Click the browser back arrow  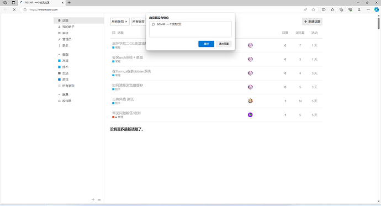coord(6,9)
